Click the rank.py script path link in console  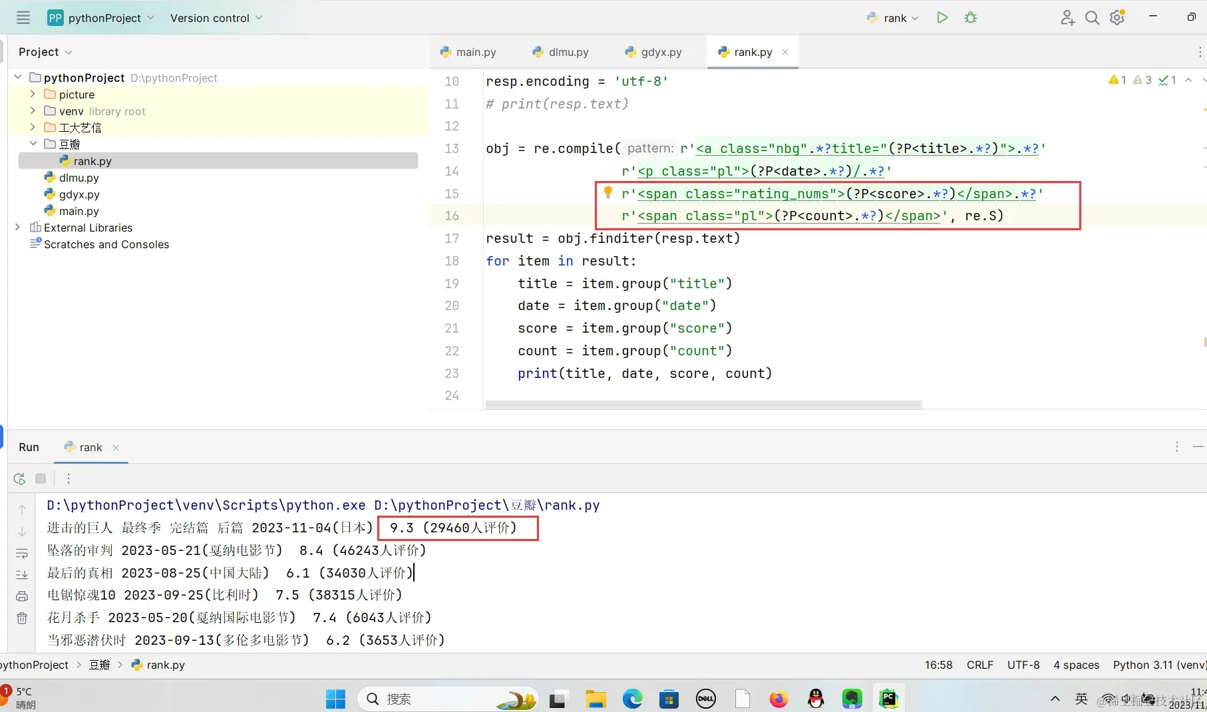tap(487, 505)
